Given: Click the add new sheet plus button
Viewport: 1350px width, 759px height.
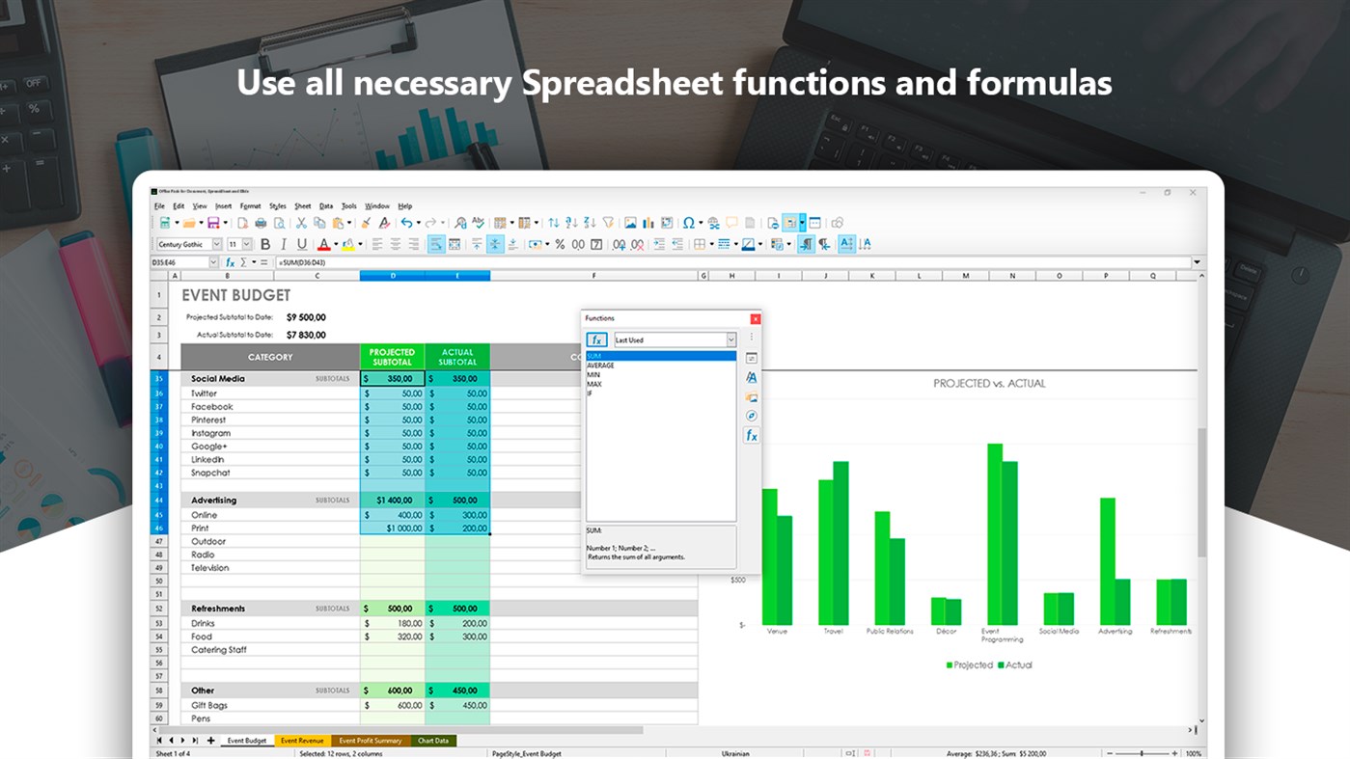Looking at the screenshot, I should click(210, 741).
